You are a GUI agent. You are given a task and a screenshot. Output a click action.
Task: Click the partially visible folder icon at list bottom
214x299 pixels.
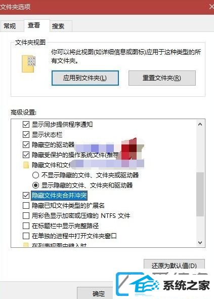26,245
